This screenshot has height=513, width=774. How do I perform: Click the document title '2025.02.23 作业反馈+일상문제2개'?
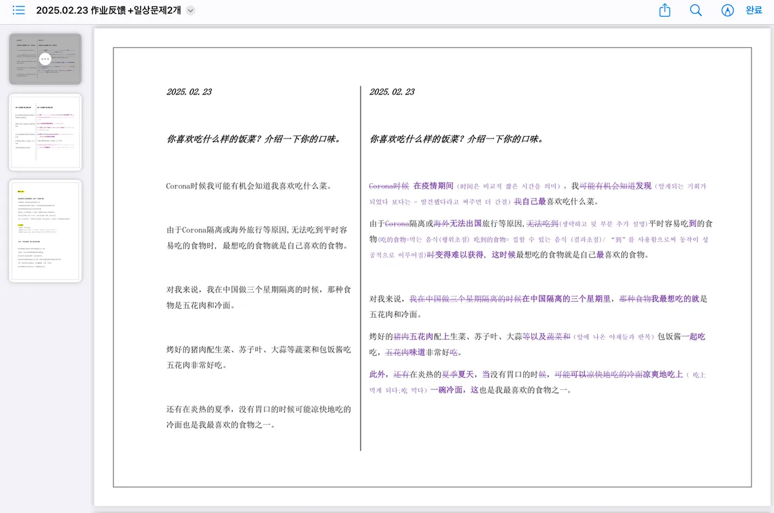[x=108, y=10]
